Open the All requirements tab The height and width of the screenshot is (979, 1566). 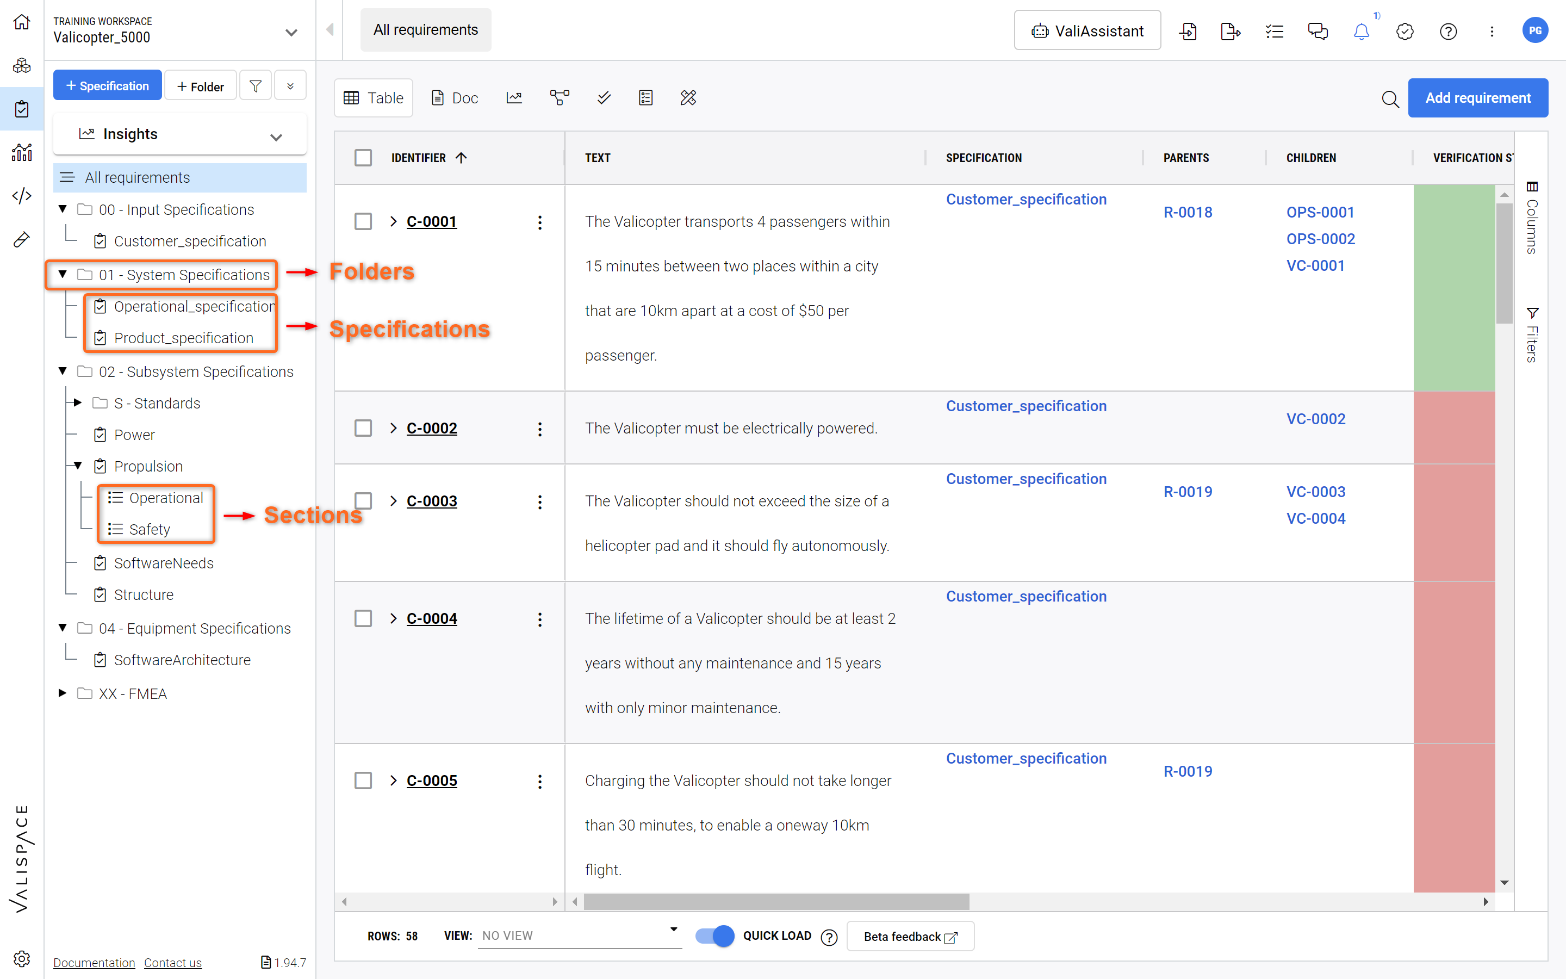[x=426, y=30]
